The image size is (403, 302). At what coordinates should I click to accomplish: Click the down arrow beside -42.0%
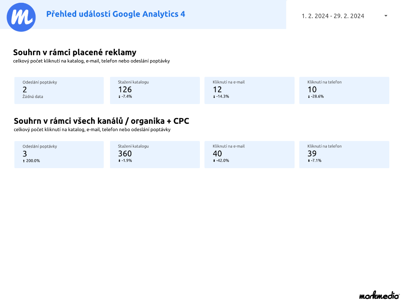pos(214,161)
